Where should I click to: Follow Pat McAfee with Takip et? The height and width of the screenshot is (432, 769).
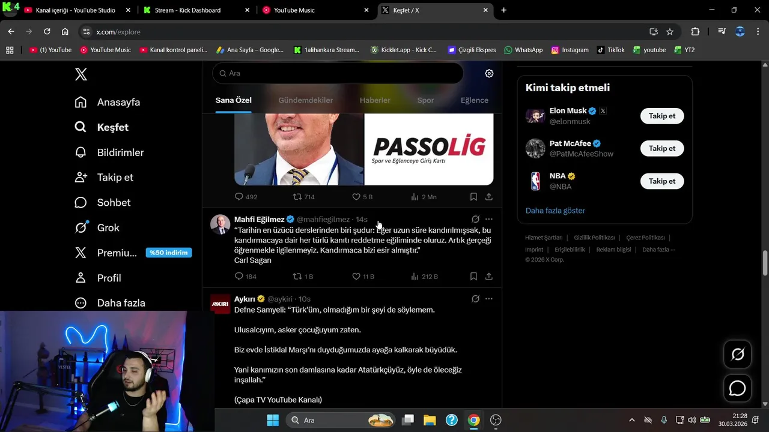[x=662, y=148]
